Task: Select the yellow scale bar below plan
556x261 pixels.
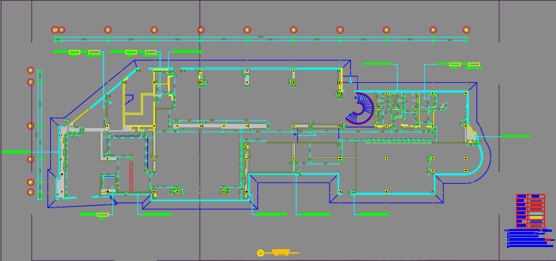Action: click(x=281, y=252)
